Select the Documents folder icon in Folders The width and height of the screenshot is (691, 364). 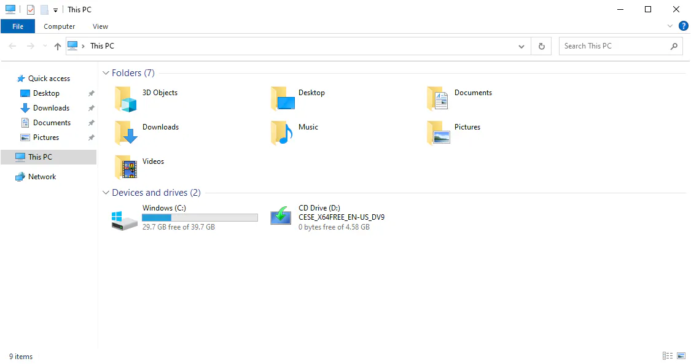pos(437,99)
